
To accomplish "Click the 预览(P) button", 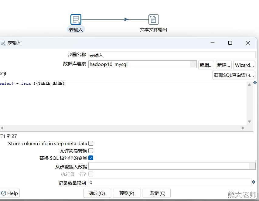I will click(127, 193).
